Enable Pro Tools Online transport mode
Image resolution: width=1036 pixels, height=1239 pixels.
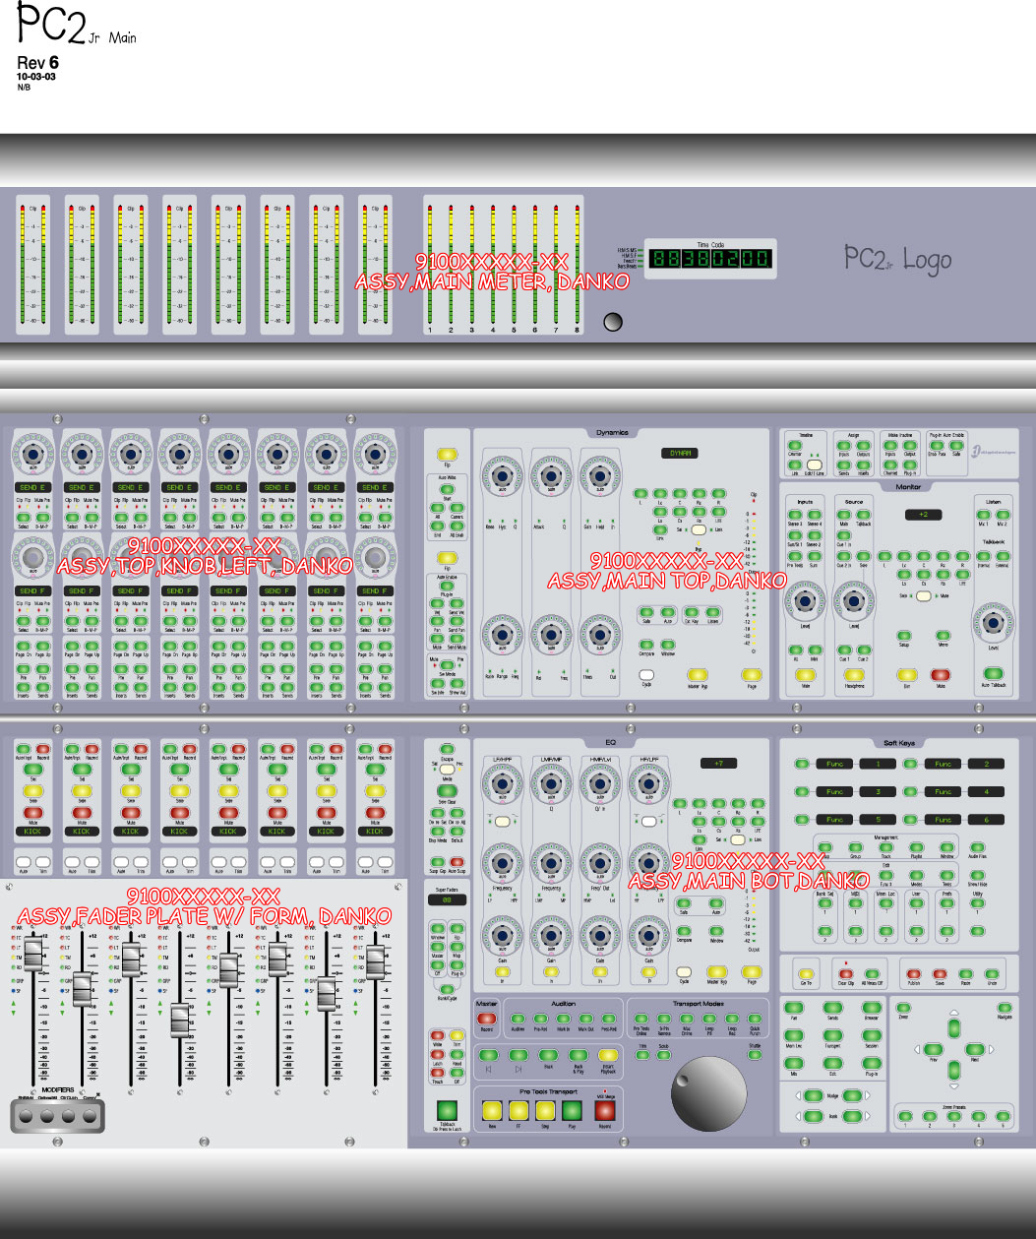(641, 1019)
